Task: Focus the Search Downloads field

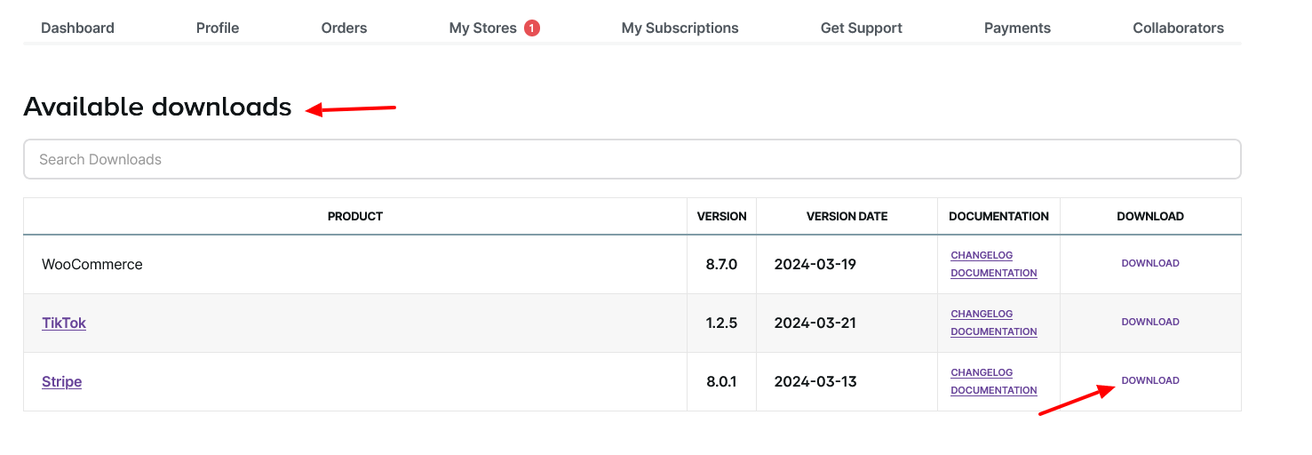Action: pos(632,159)
